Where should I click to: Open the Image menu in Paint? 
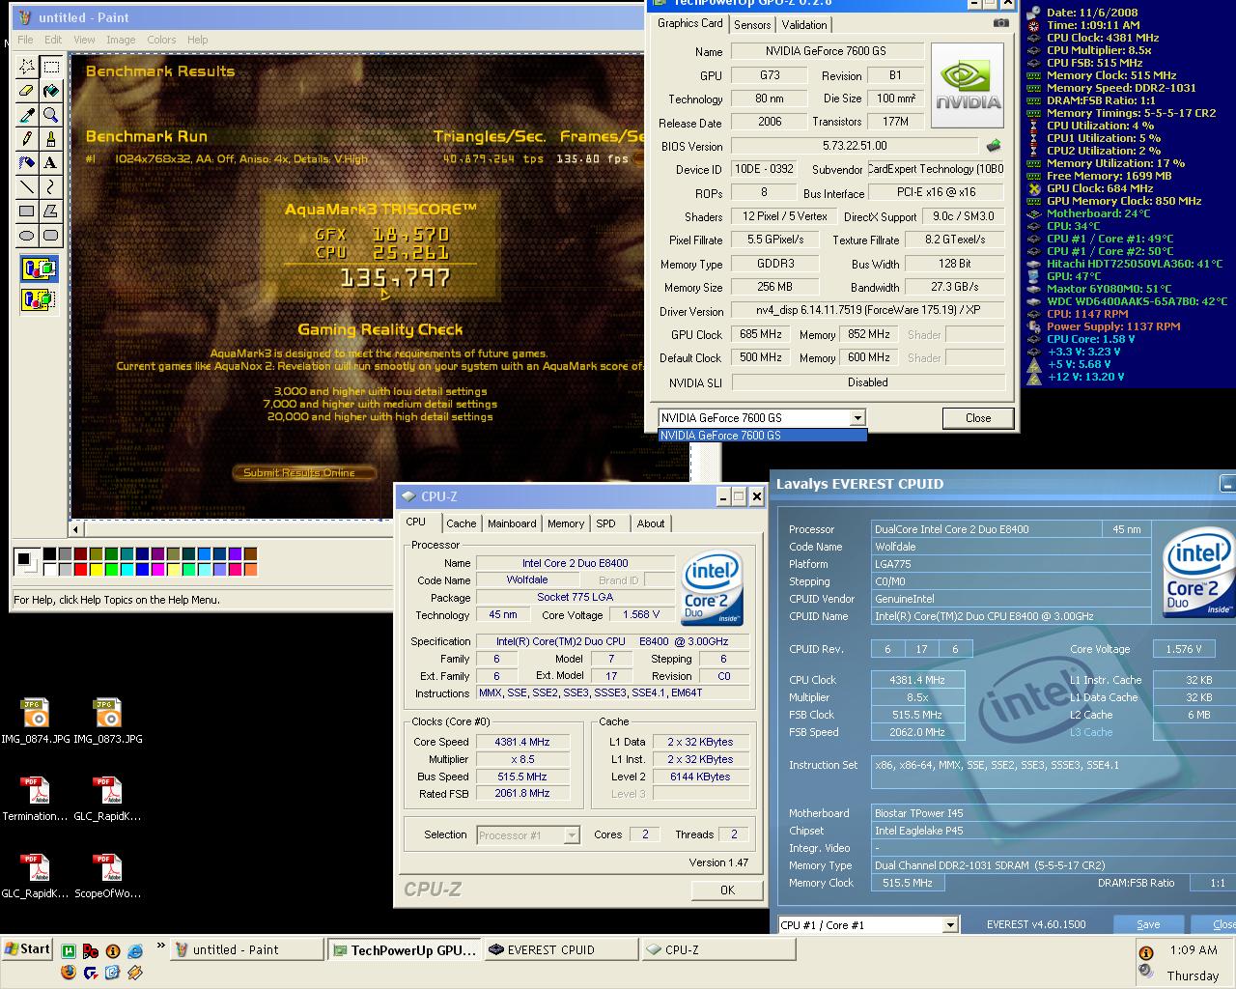point(121,40)
